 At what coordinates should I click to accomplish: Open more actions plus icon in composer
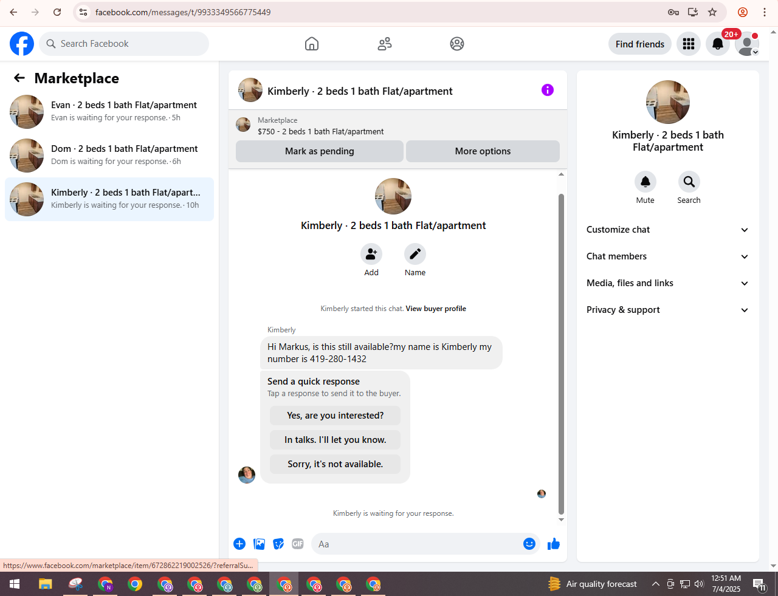239,544
